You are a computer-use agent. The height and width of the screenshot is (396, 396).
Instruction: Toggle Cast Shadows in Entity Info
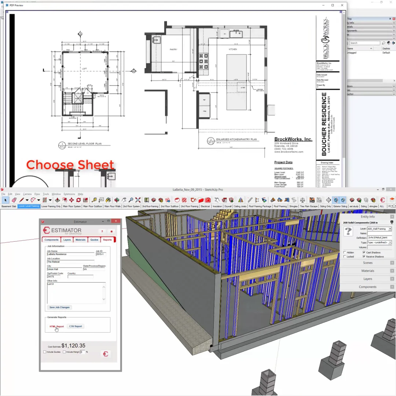pos(364,252)
